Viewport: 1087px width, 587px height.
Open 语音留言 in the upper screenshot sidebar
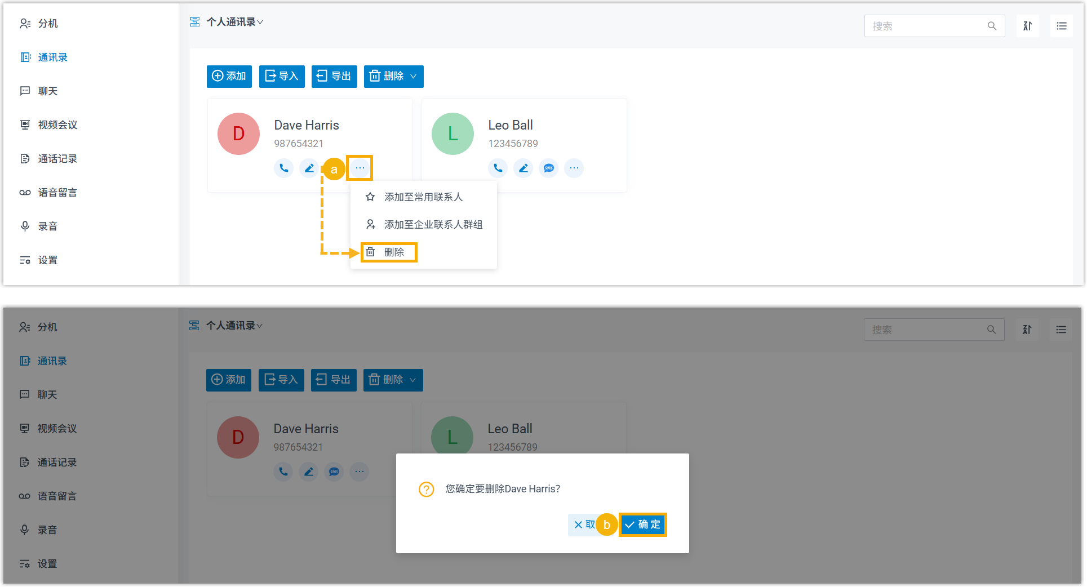click(57, 193)
